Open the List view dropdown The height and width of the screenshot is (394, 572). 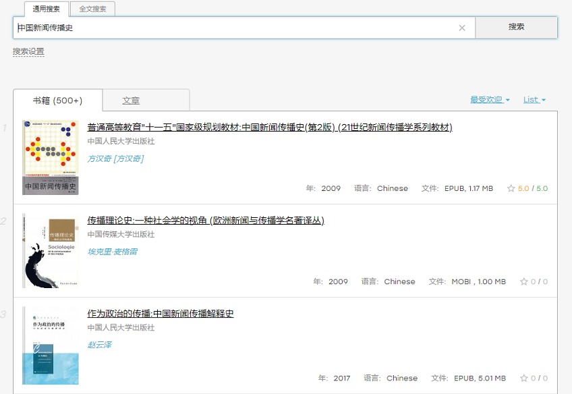(534, 100)
